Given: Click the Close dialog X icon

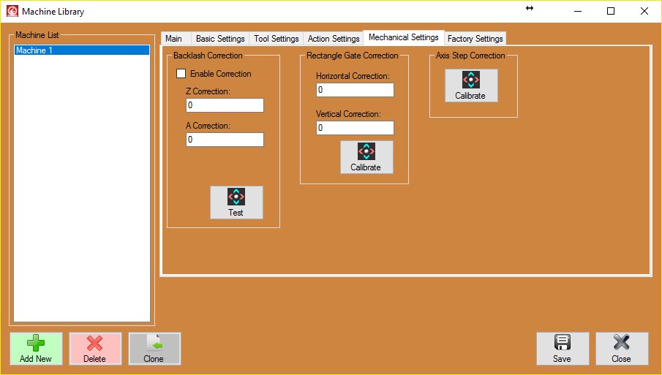Looking at the screenshot, I should click(x=621, y=344).
